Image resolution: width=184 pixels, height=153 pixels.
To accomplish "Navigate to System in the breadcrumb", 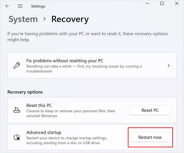I will [23, 19].
